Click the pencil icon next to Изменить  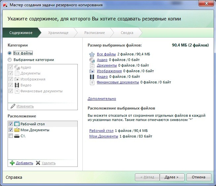click(x=13, y=106)
